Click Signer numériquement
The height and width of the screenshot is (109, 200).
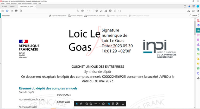pyautogui.click(x=58, y=16)
